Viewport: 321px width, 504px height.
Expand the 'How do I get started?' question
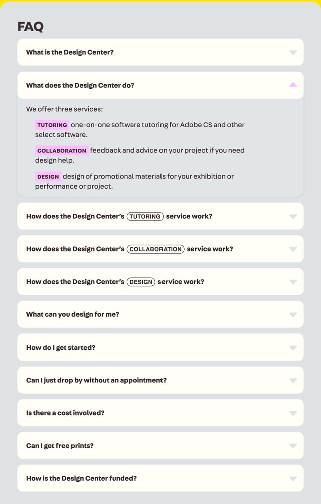160,347
